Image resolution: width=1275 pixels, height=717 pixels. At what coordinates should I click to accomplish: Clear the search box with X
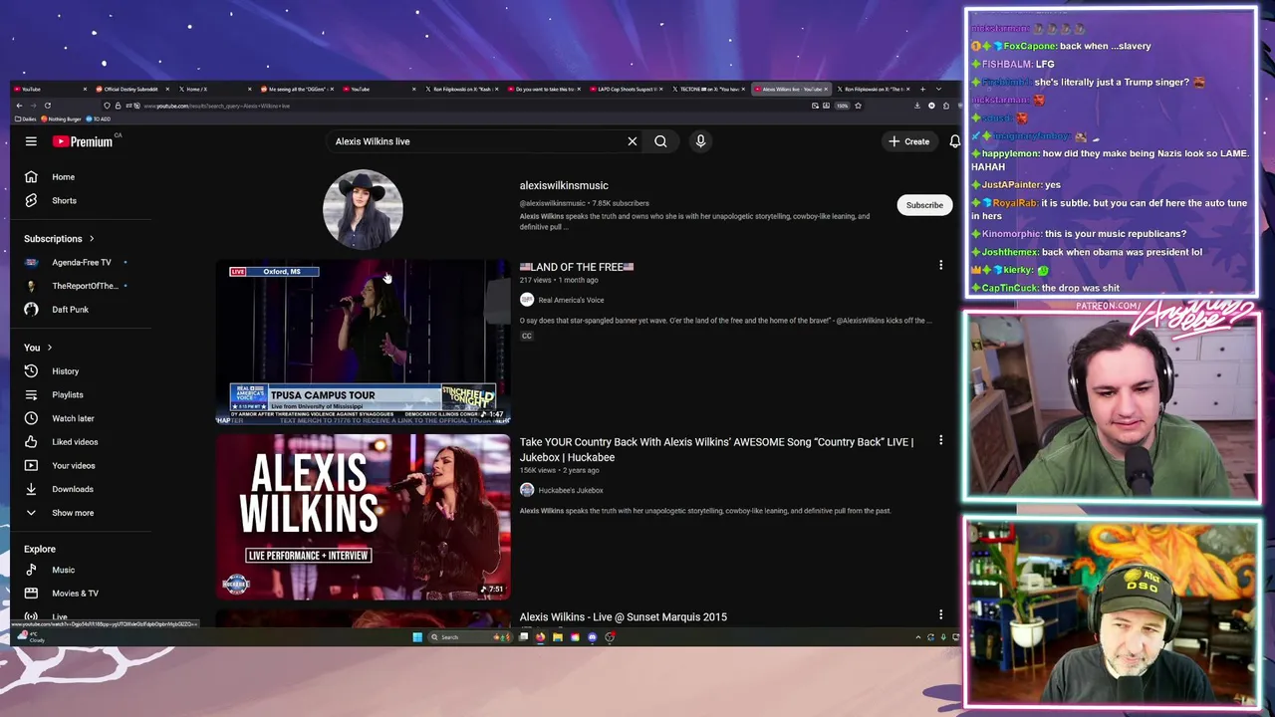pyautogui.click(x=632, y=141)
